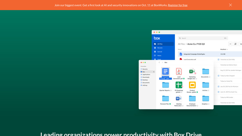Click the Google Doc icon in file list
This screenshot has width=242, height=136.
point(181,54)
